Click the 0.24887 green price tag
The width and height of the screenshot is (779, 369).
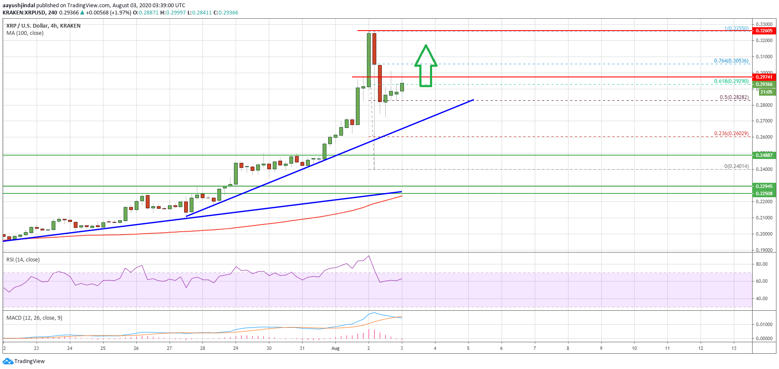tap(764, 155)
